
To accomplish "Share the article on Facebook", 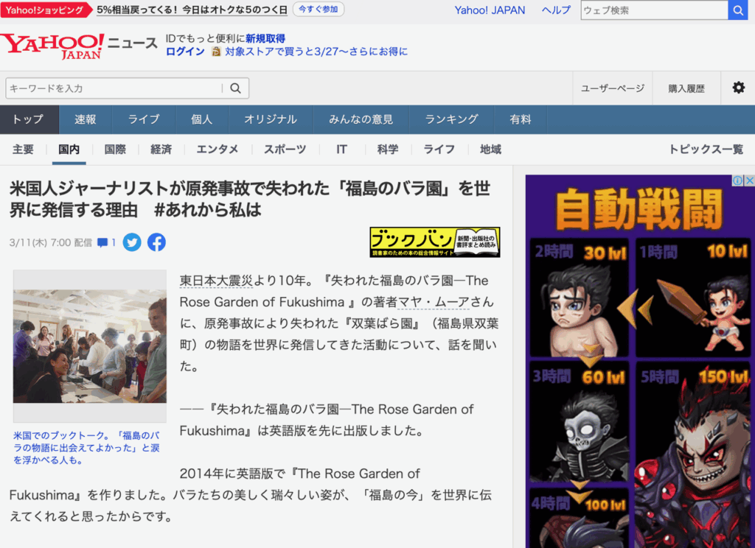I will tap(156, 242).
